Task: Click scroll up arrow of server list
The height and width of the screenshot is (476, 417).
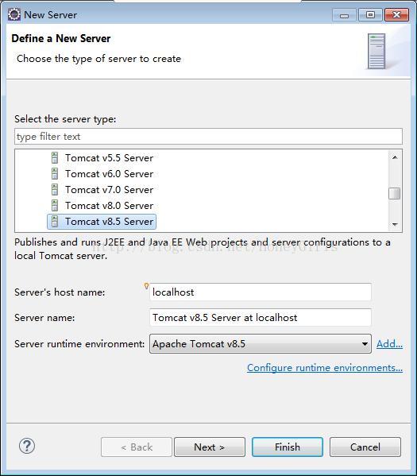Action: (395, 157)
